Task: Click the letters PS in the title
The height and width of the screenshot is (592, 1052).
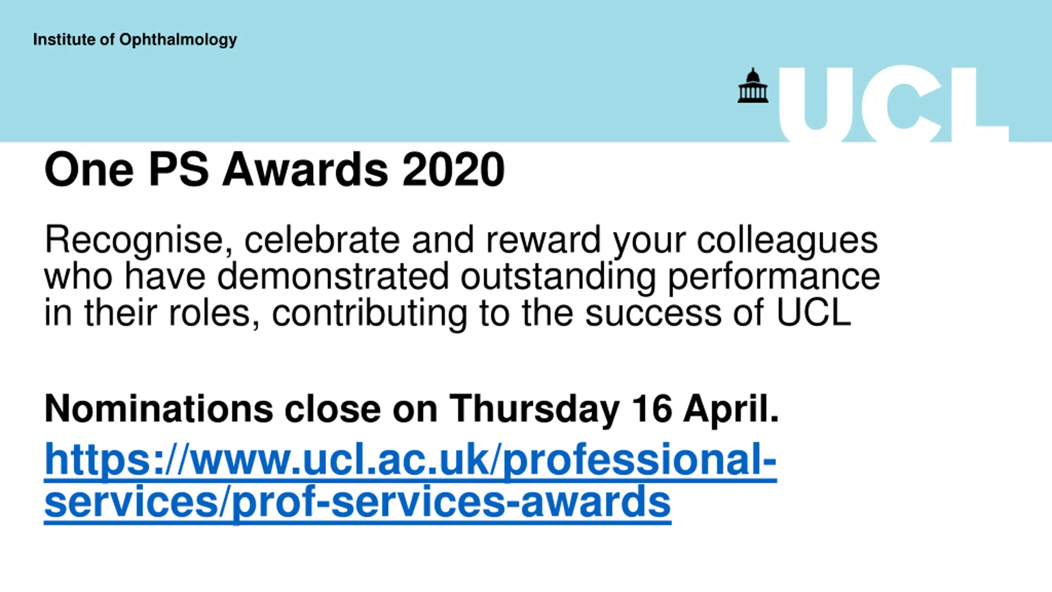Action: click(178, 170)
